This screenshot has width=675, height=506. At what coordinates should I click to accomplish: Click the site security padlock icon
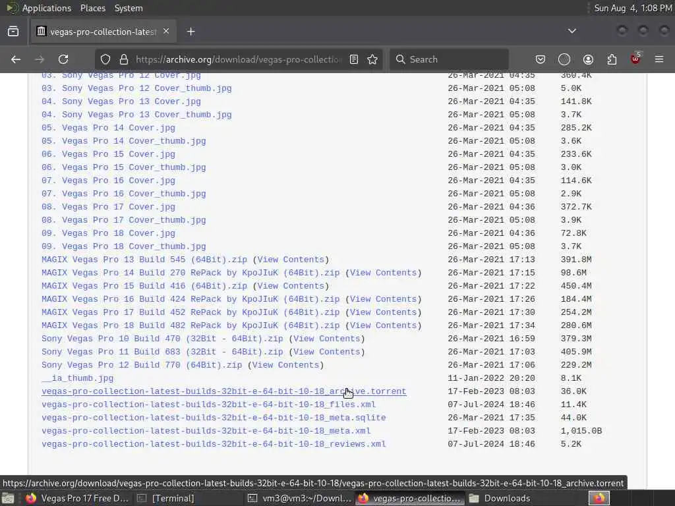coord(124,59)
